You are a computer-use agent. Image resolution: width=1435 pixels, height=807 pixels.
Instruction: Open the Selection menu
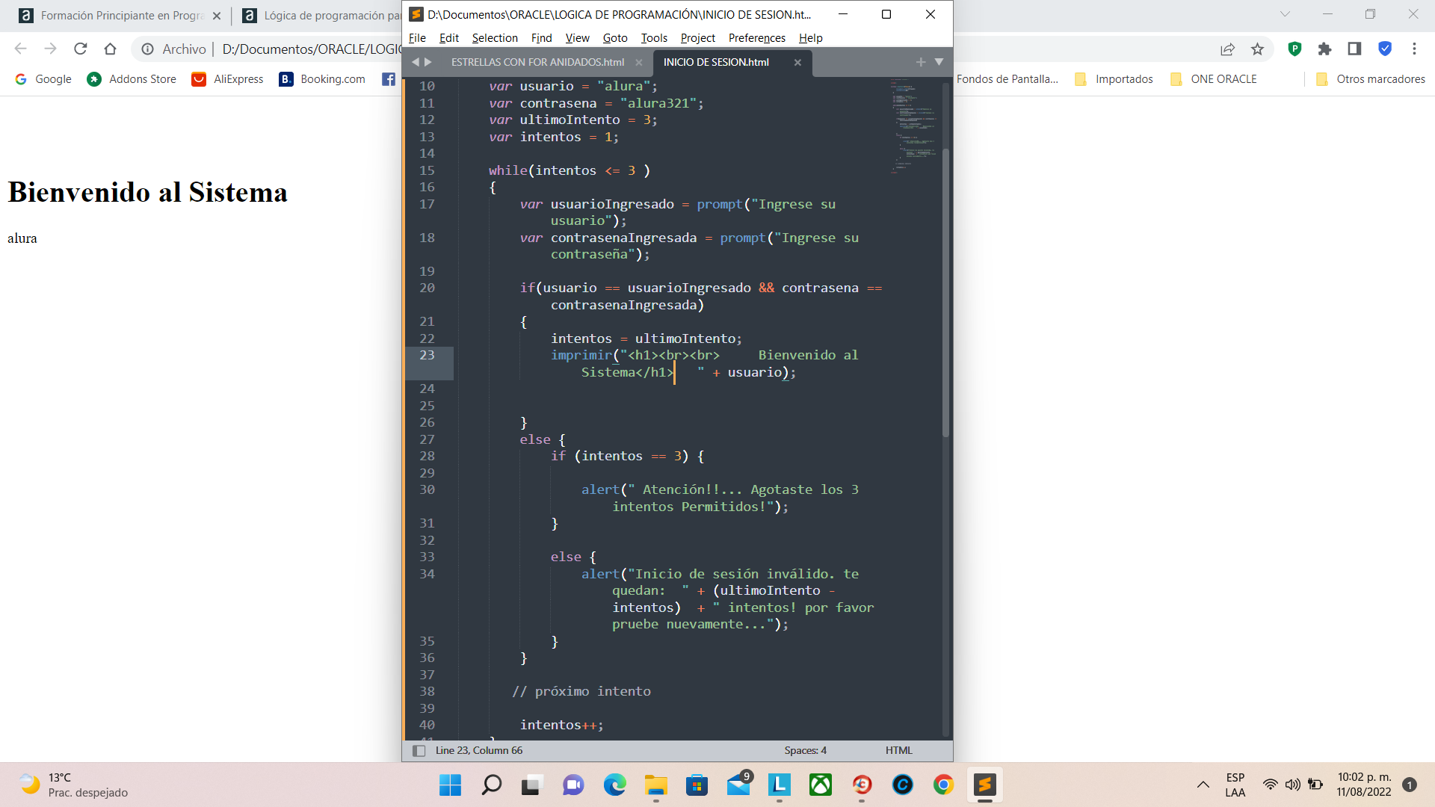(495, 38)
